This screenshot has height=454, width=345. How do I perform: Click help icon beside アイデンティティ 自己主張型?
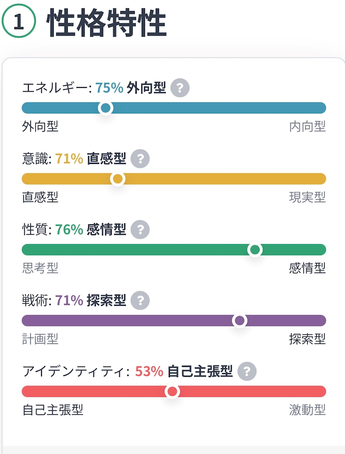(247, 372)
